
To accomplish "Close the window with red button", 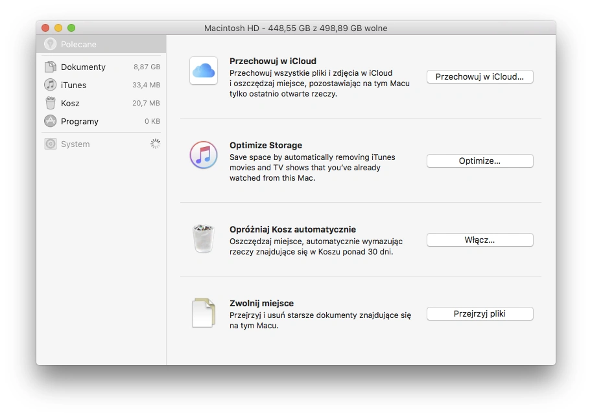I will (x=45, y=28).
